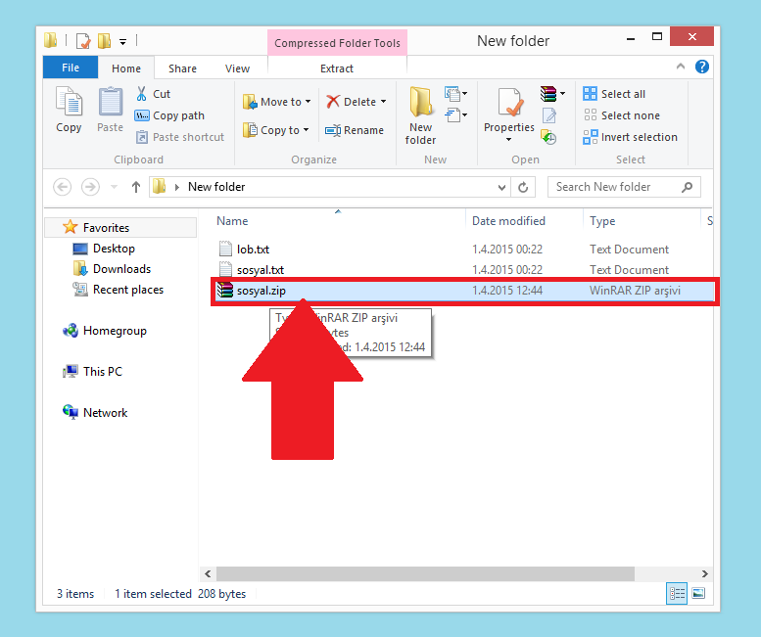Click the History icon in Open group
The image size is (761, 637).
[x=548, y=137]
